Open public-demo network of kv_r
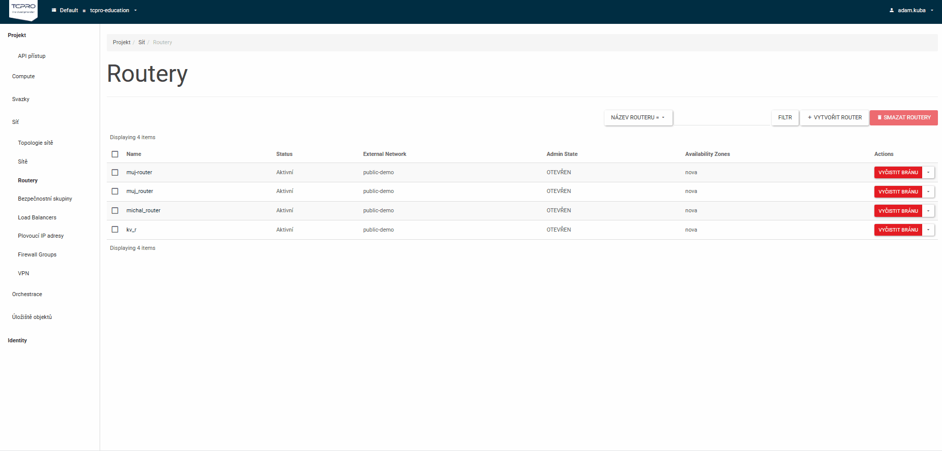 (378, 230)
